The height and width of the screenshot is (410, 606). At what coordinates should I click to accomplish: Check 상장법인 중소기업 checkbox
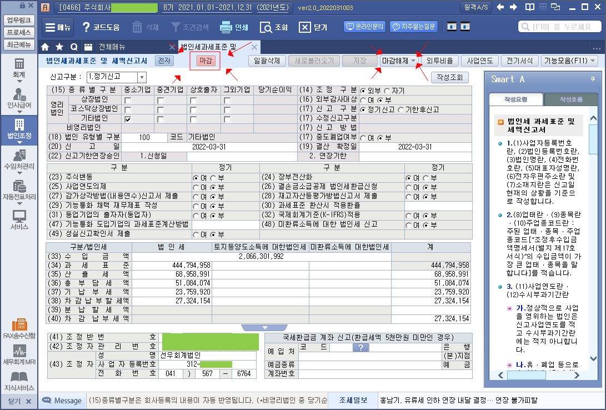pyautogui.click(x=128, y=100)
